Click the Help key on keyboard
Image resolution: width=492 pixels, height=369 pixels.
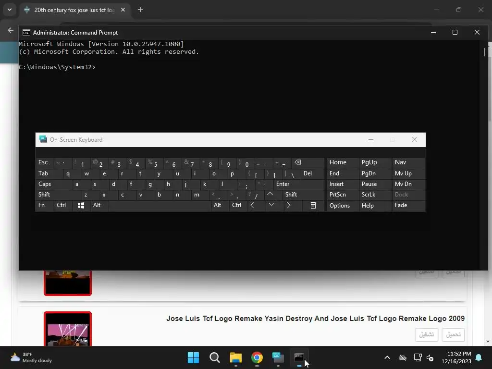pyautogui.click(x=375, y=206)
